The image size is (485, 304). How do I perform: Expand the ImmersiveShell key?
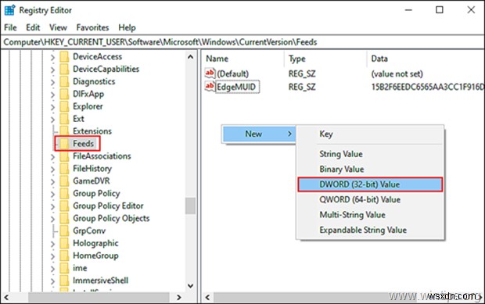[x=52, y=281]
